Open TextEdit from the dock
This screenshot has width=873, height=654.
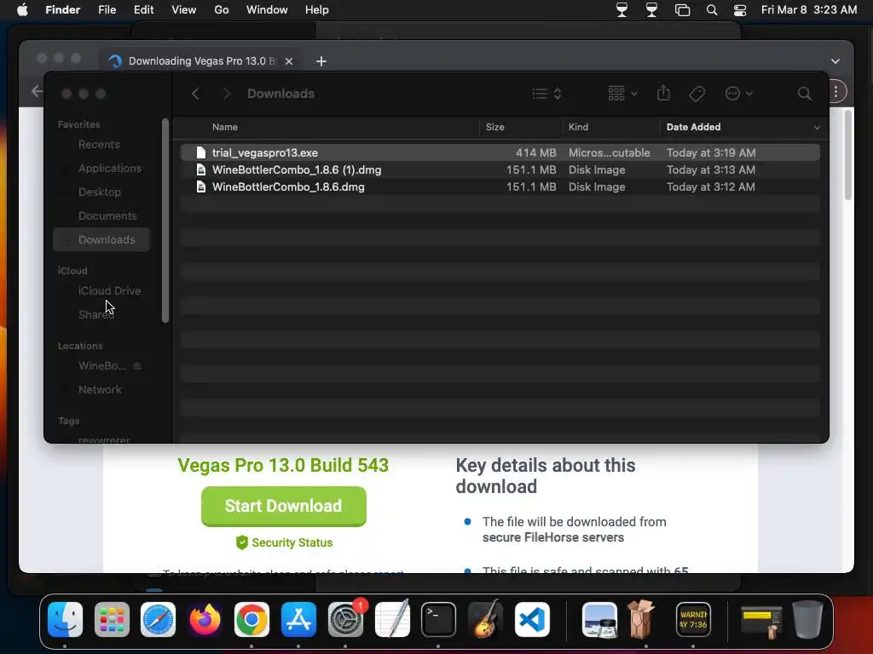[x=392, y=620]
